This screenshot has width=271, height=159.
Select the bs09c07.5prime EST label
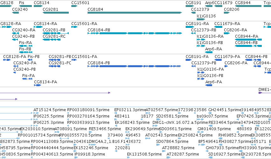[x=212, y=116]
